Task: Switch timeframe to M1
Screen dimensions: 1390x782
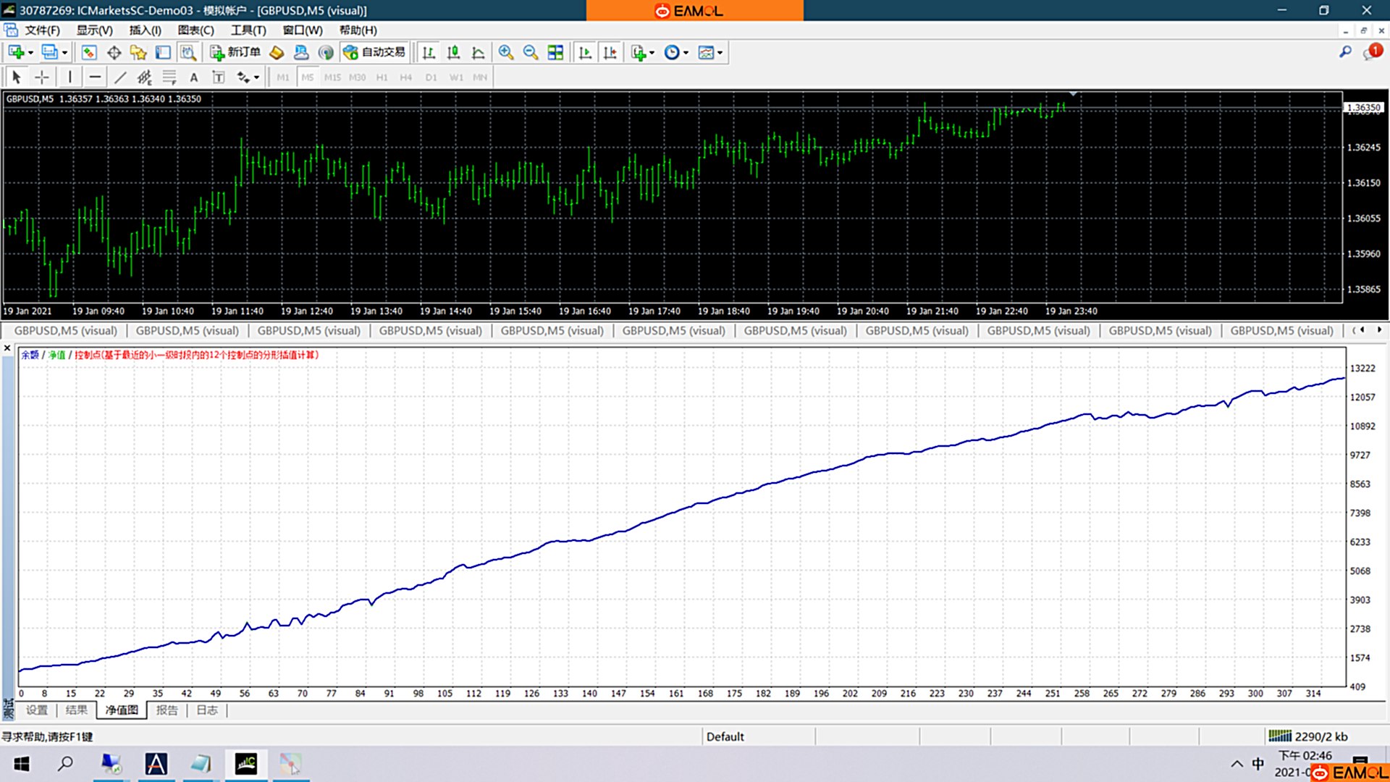Action: (282, 77)
